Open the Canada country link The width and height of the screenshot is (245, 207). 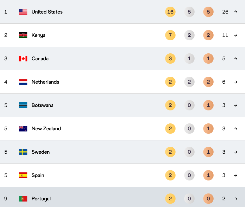(x=40, y=59)
